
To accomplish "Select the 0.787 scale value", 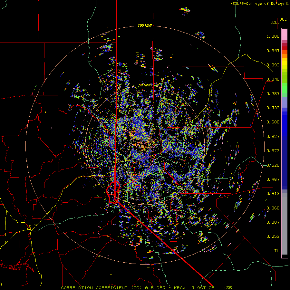I will point(273,93).
